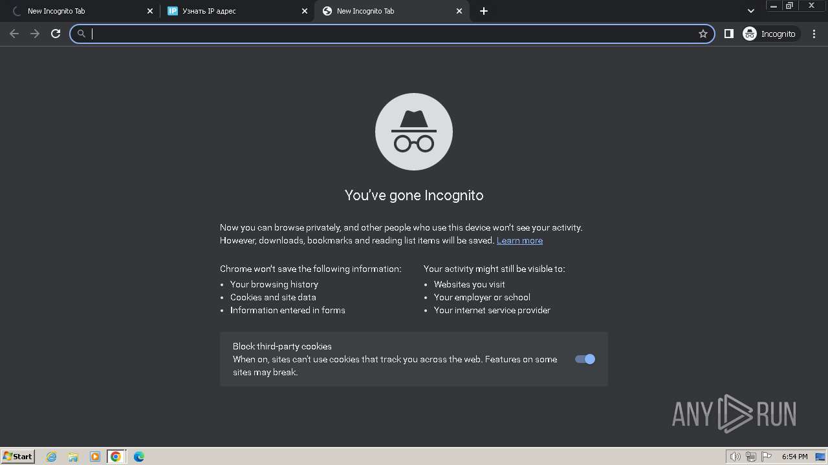Open the Action Center flag icon

[767, 457]
